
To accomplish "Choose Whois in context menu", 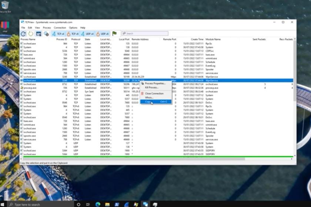I will point(156,98).
